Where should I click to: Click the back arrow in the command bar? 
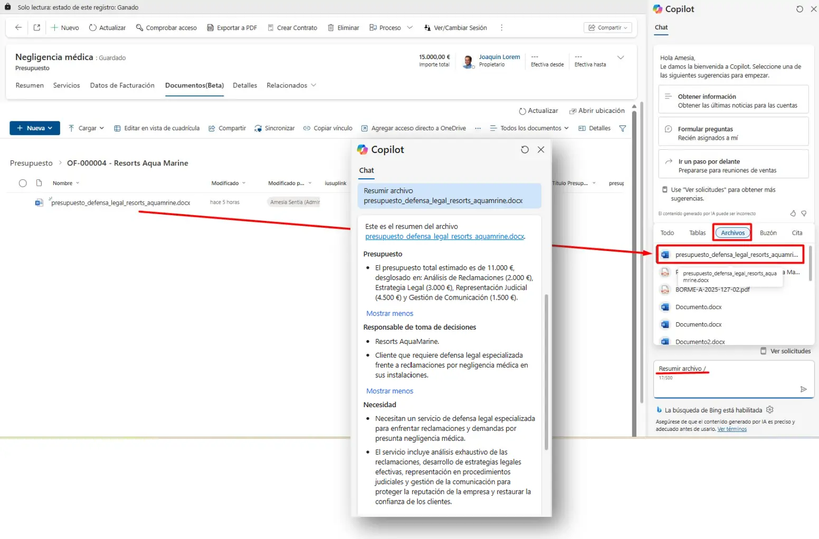[x=18, y=27]
